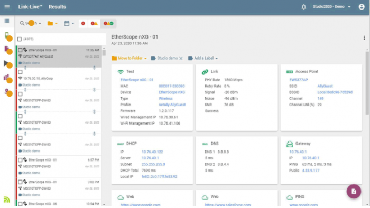Select the all-statuses filter icon

coord(108,23)
